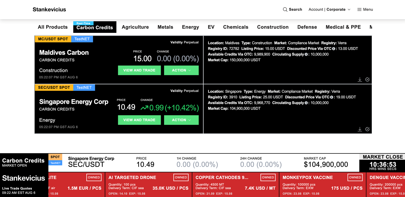Screen dimensions: 405x197
Task: Open ACTION dropdown for Maldives Carbon
Action: click(x=181, y=70)
